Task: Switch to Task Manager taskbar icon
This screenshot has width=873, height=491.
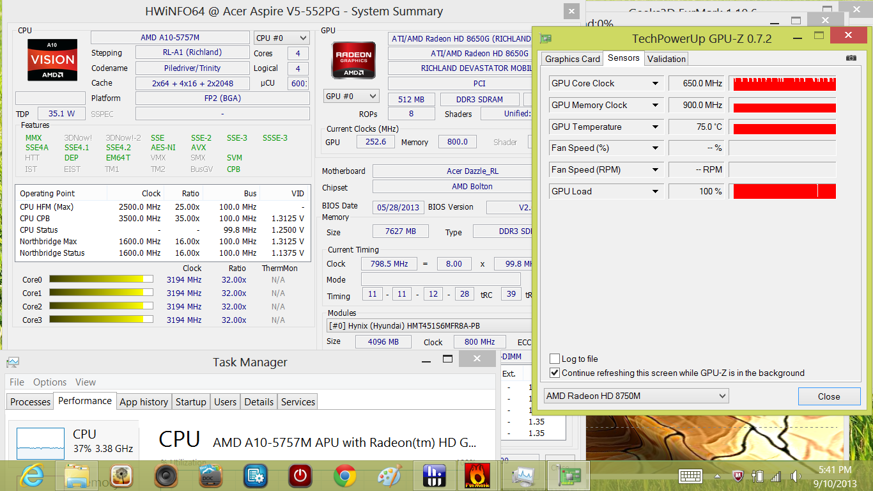Action: point(524,476)
